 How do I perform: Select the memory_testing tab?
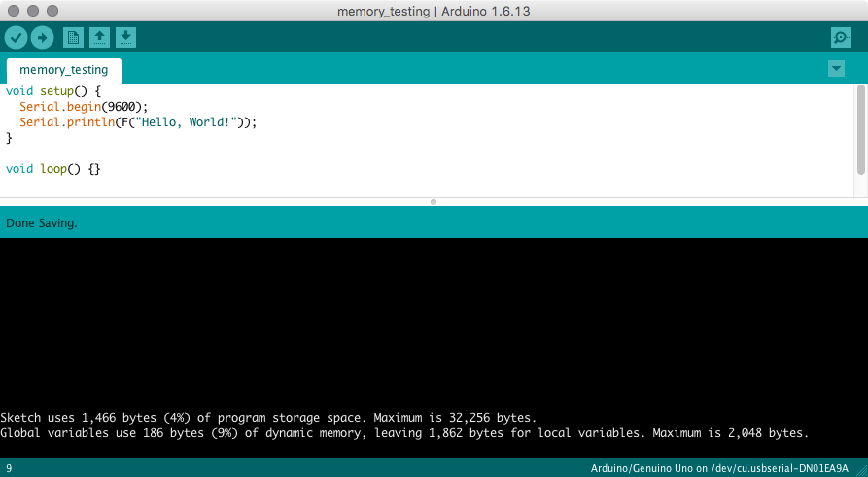click(x=64, y=70)
